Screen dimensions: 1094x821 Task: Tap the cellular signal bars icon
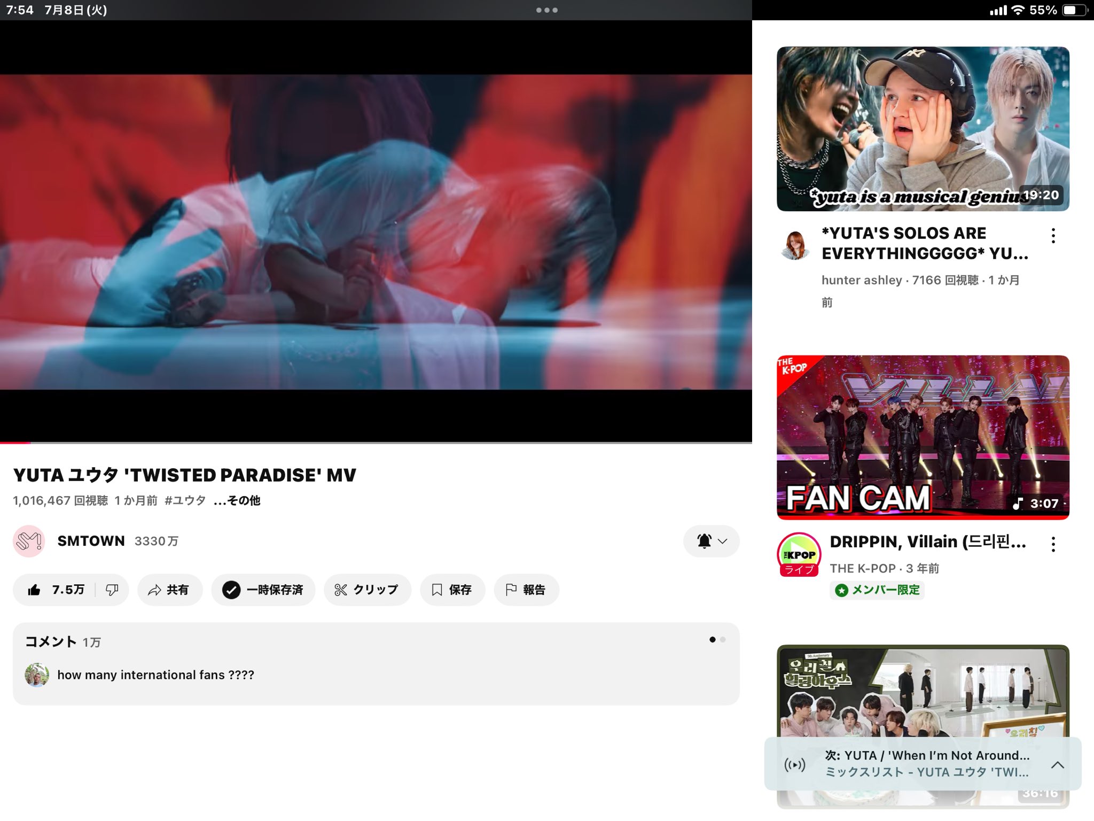tap(998, 10)
